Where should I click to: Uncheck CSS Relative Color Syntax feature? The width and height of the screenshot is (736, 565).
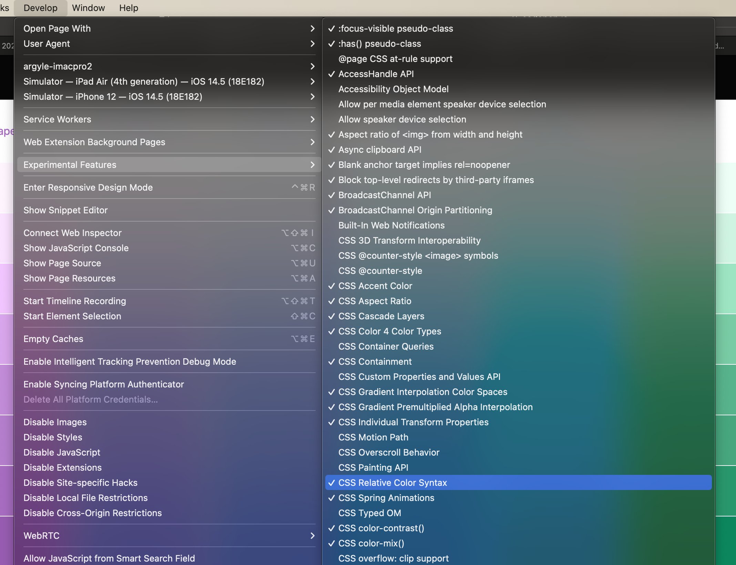[392, 483]
